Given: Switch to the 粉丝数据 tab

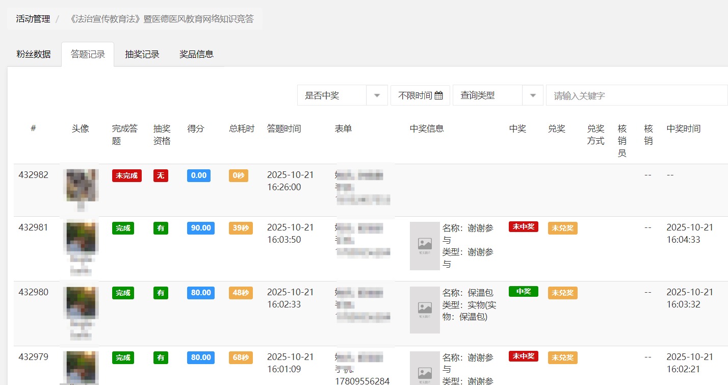Looking at the screenshot, I should point(34,54).
